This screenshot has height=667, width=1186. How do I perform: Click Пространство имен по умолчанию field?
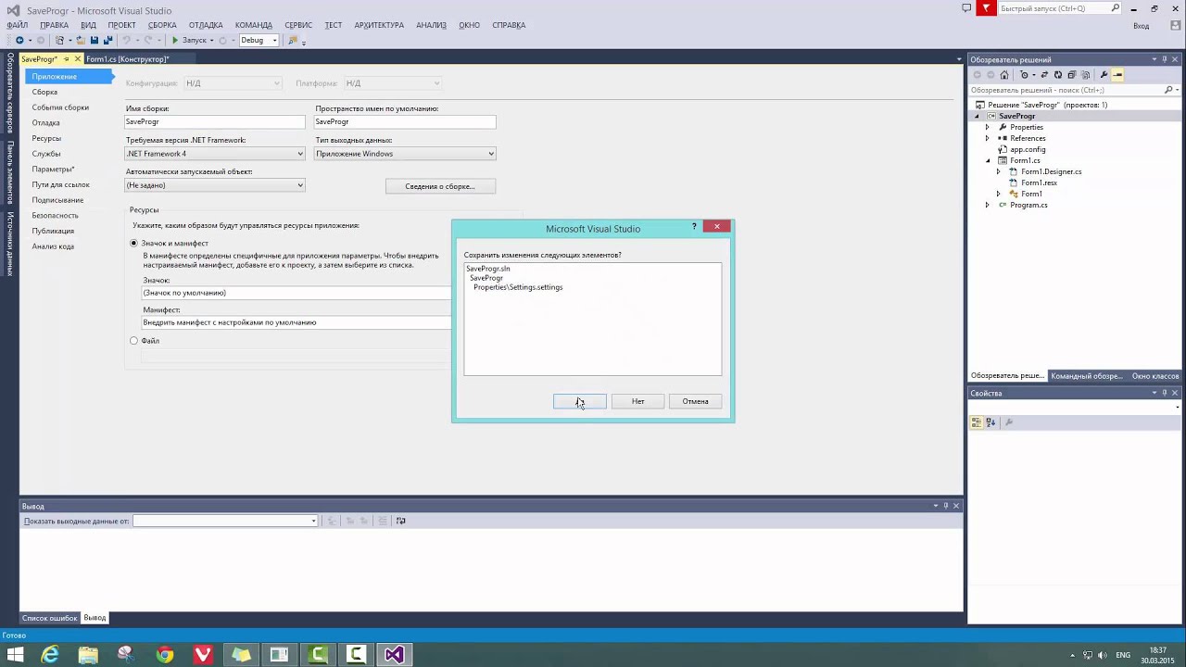coord(405,122)
